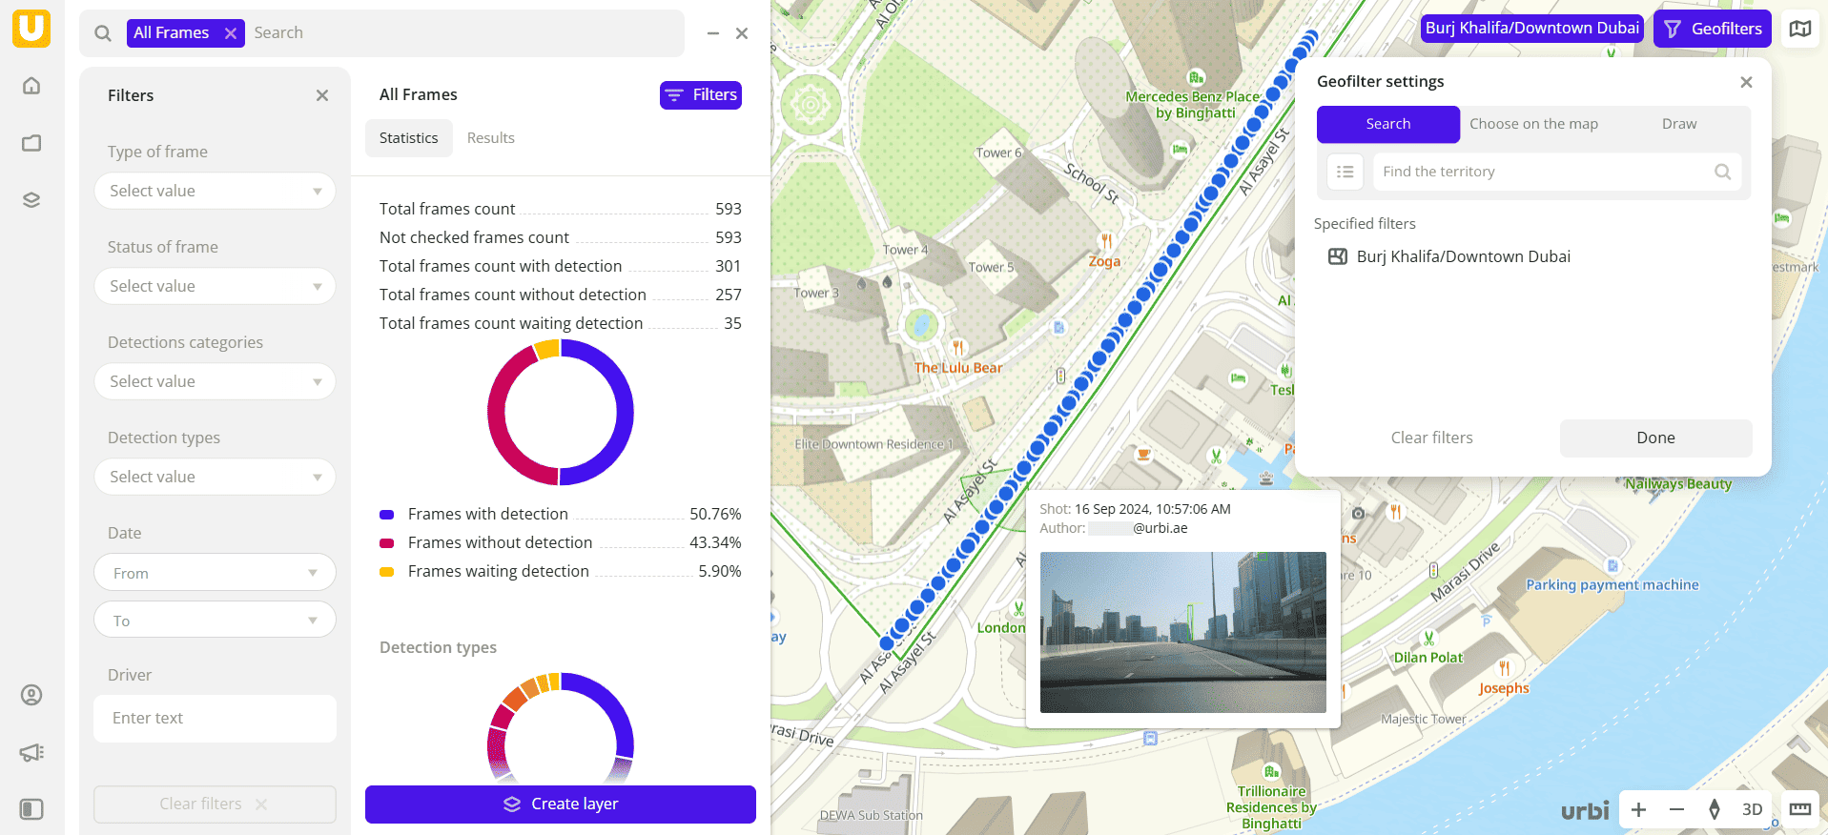Toggle the Geofilters button
1828x835 pixels.
pyautogui.click(x=1713, y=29)
